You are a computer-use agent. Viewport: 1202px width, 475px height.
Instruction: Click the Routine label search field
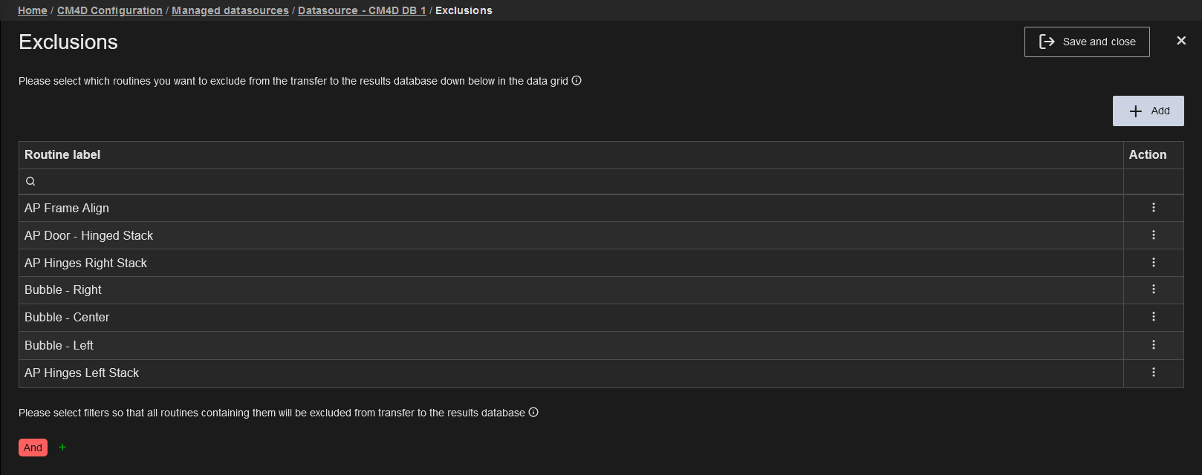point(572,182)
